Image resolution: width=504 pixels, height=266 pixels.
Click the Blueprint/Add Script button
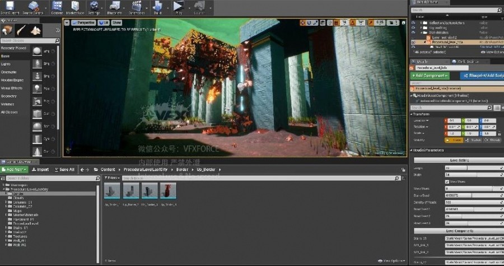[x=482, y=76]
